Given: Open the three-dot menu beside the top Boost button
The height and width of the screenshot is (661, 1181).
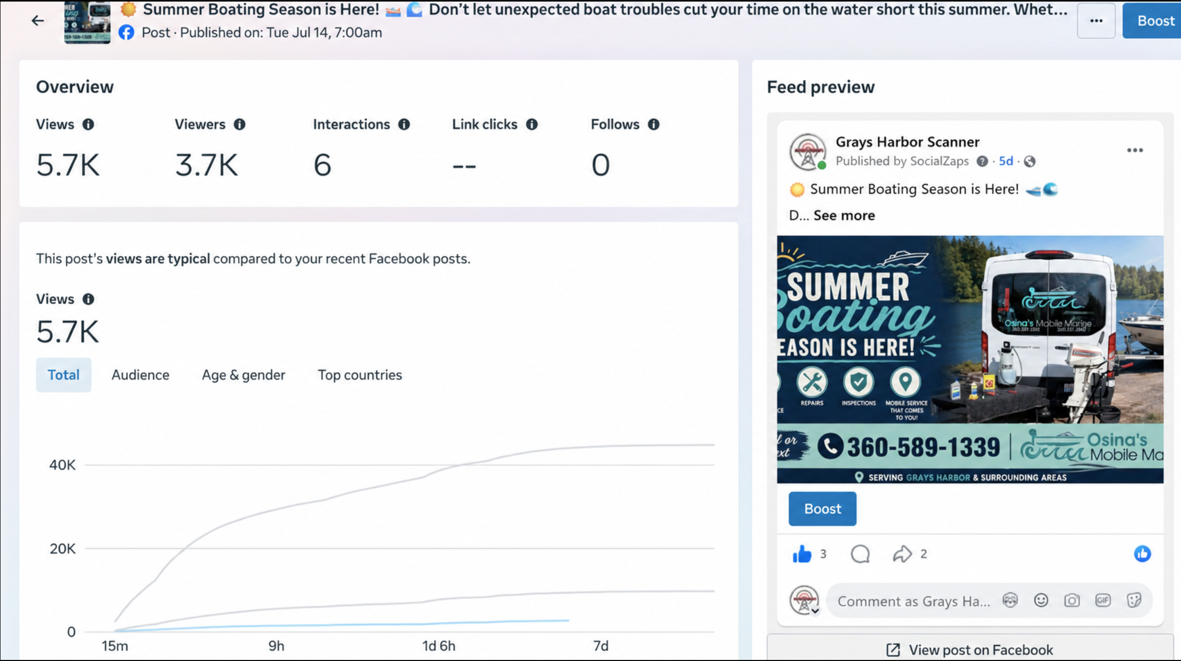Looking at the screenshot, I should pos(1096,21).
